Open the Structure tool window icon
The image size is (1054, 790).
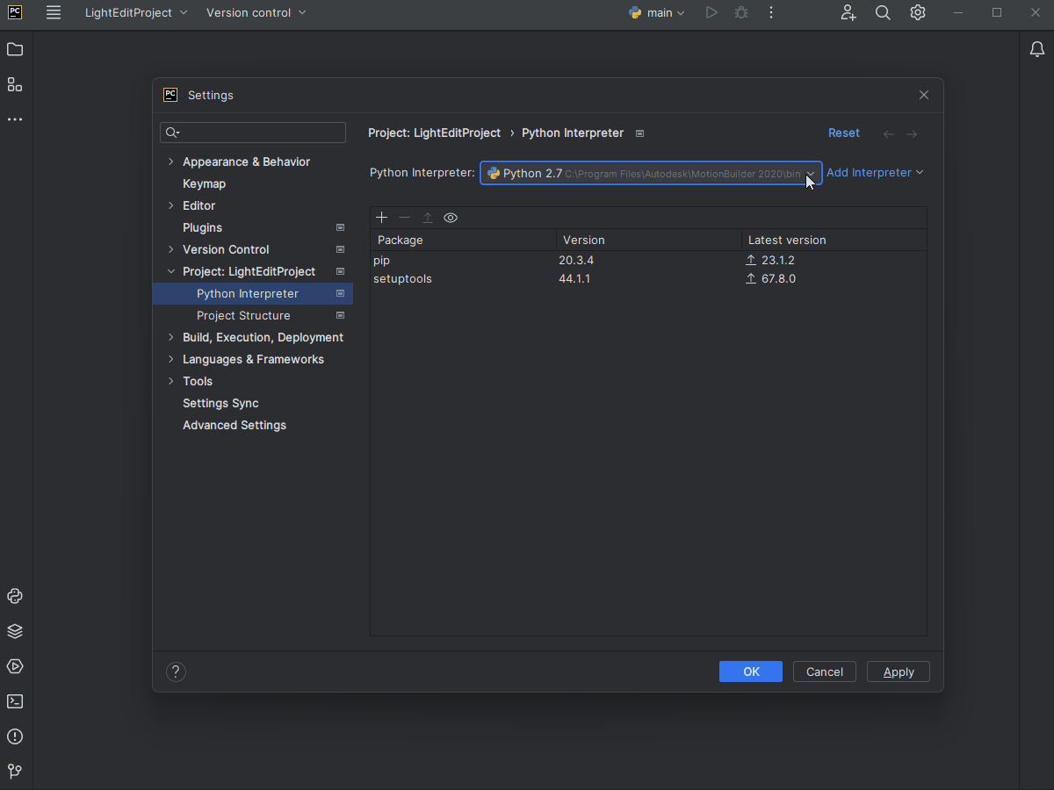(x=15, y=85)
